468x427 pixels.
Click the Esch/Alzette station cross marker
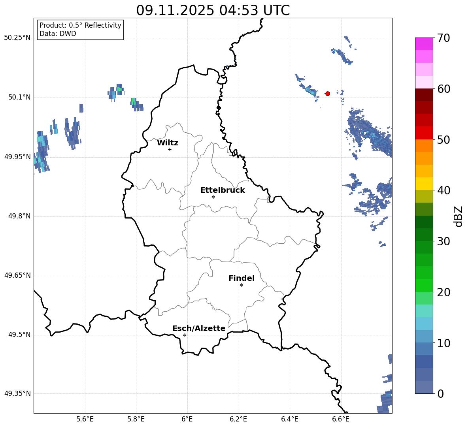[x=185, y=335]
